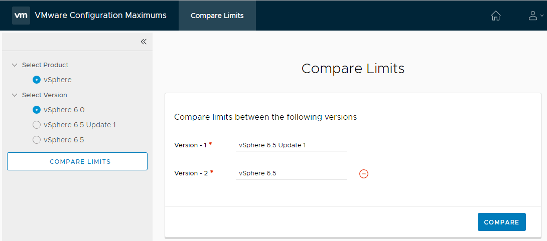Image resolution: width=547 pixels, height=241 pixels.
Task: Click the Compare Limits page heading
Action: pyautogui.click(x=353, y=69)
